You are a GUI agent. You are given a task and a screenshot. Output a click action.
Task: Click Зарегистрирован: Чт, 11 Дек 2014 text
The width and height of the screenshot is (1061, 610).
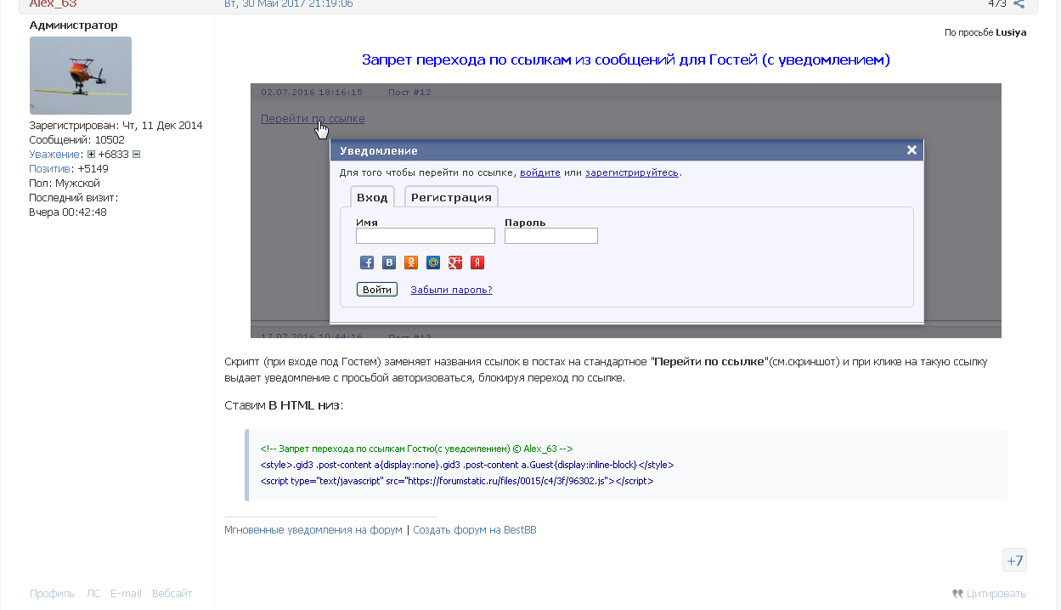[116, 126]
